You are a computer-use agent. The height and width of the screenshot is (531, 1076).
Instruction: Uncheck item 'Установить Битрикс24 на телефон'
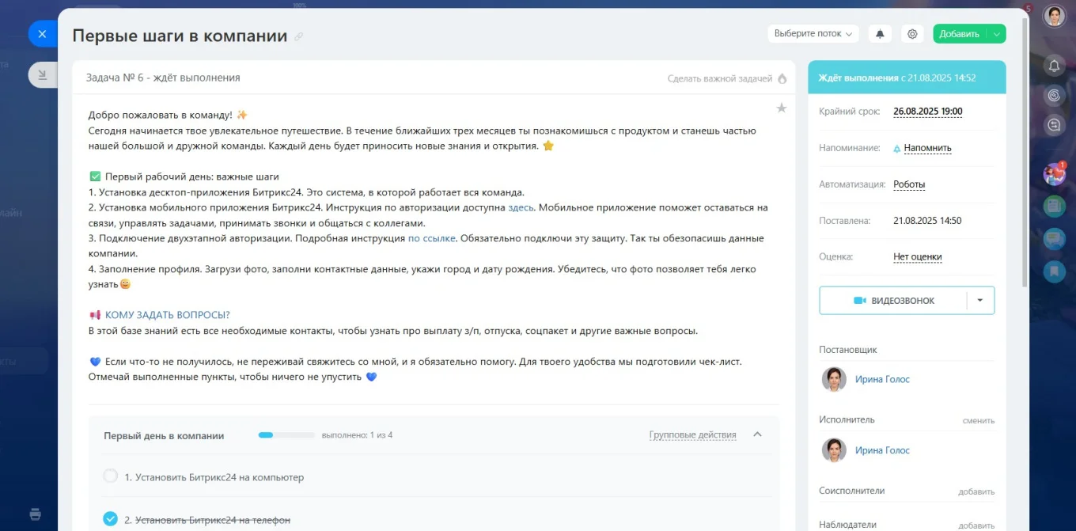pos(111,519)
